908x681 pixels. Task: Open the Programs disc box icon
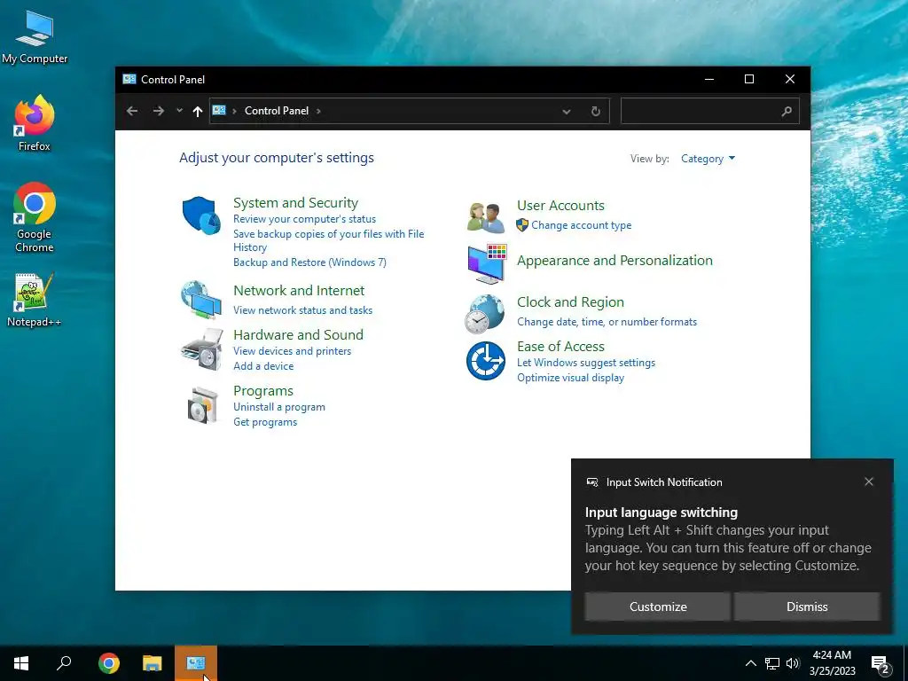(202, 405)
